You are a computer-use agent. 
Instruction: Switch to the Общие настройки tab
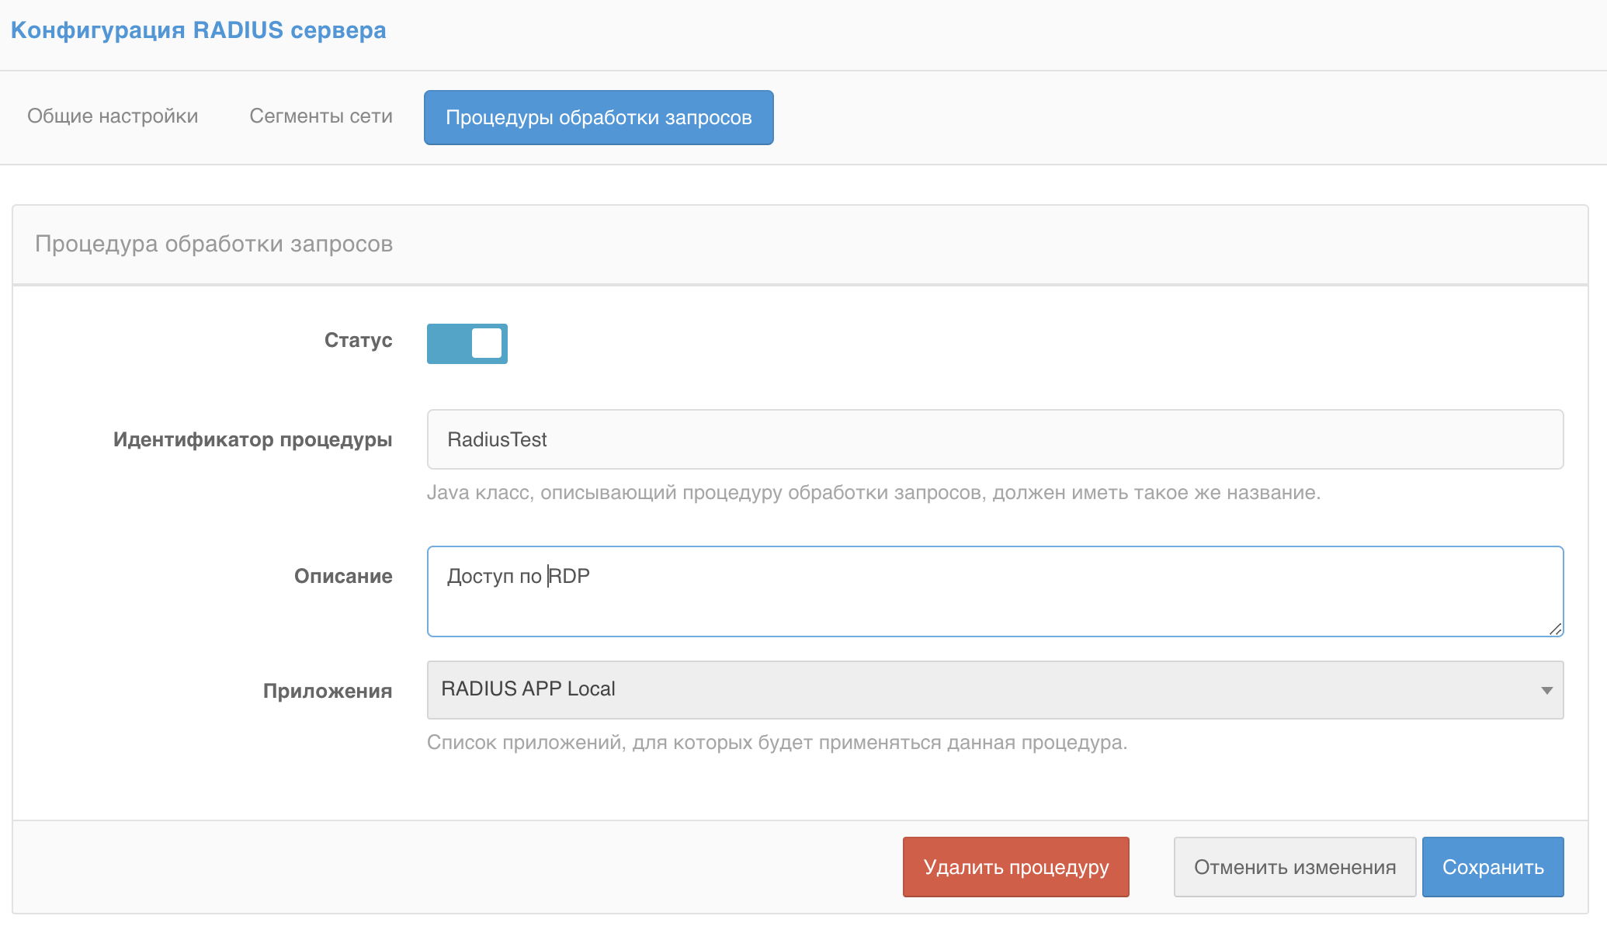[113, 116]
